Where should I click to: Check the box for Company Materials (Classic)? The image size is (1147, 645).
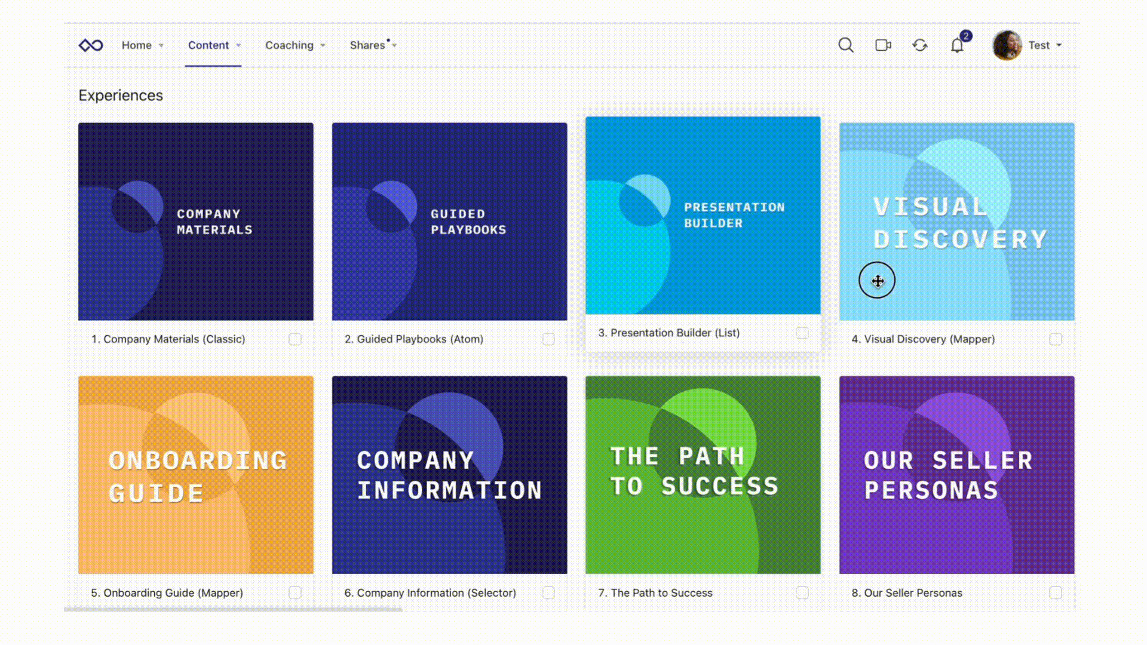295,339
